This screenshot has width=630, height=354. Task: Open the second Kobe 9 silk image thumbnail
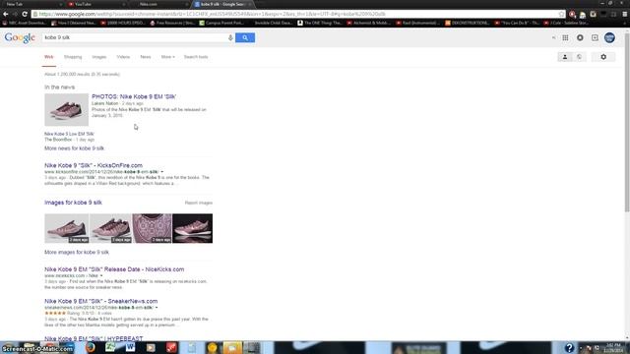pos(110,228)
